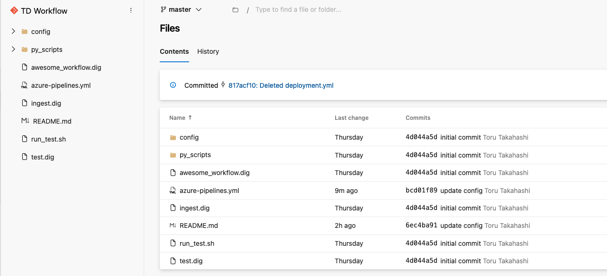The height and width of the screenshot is (276, 607).
Task: Click the info icon in Committed banner
Action: 173,85
